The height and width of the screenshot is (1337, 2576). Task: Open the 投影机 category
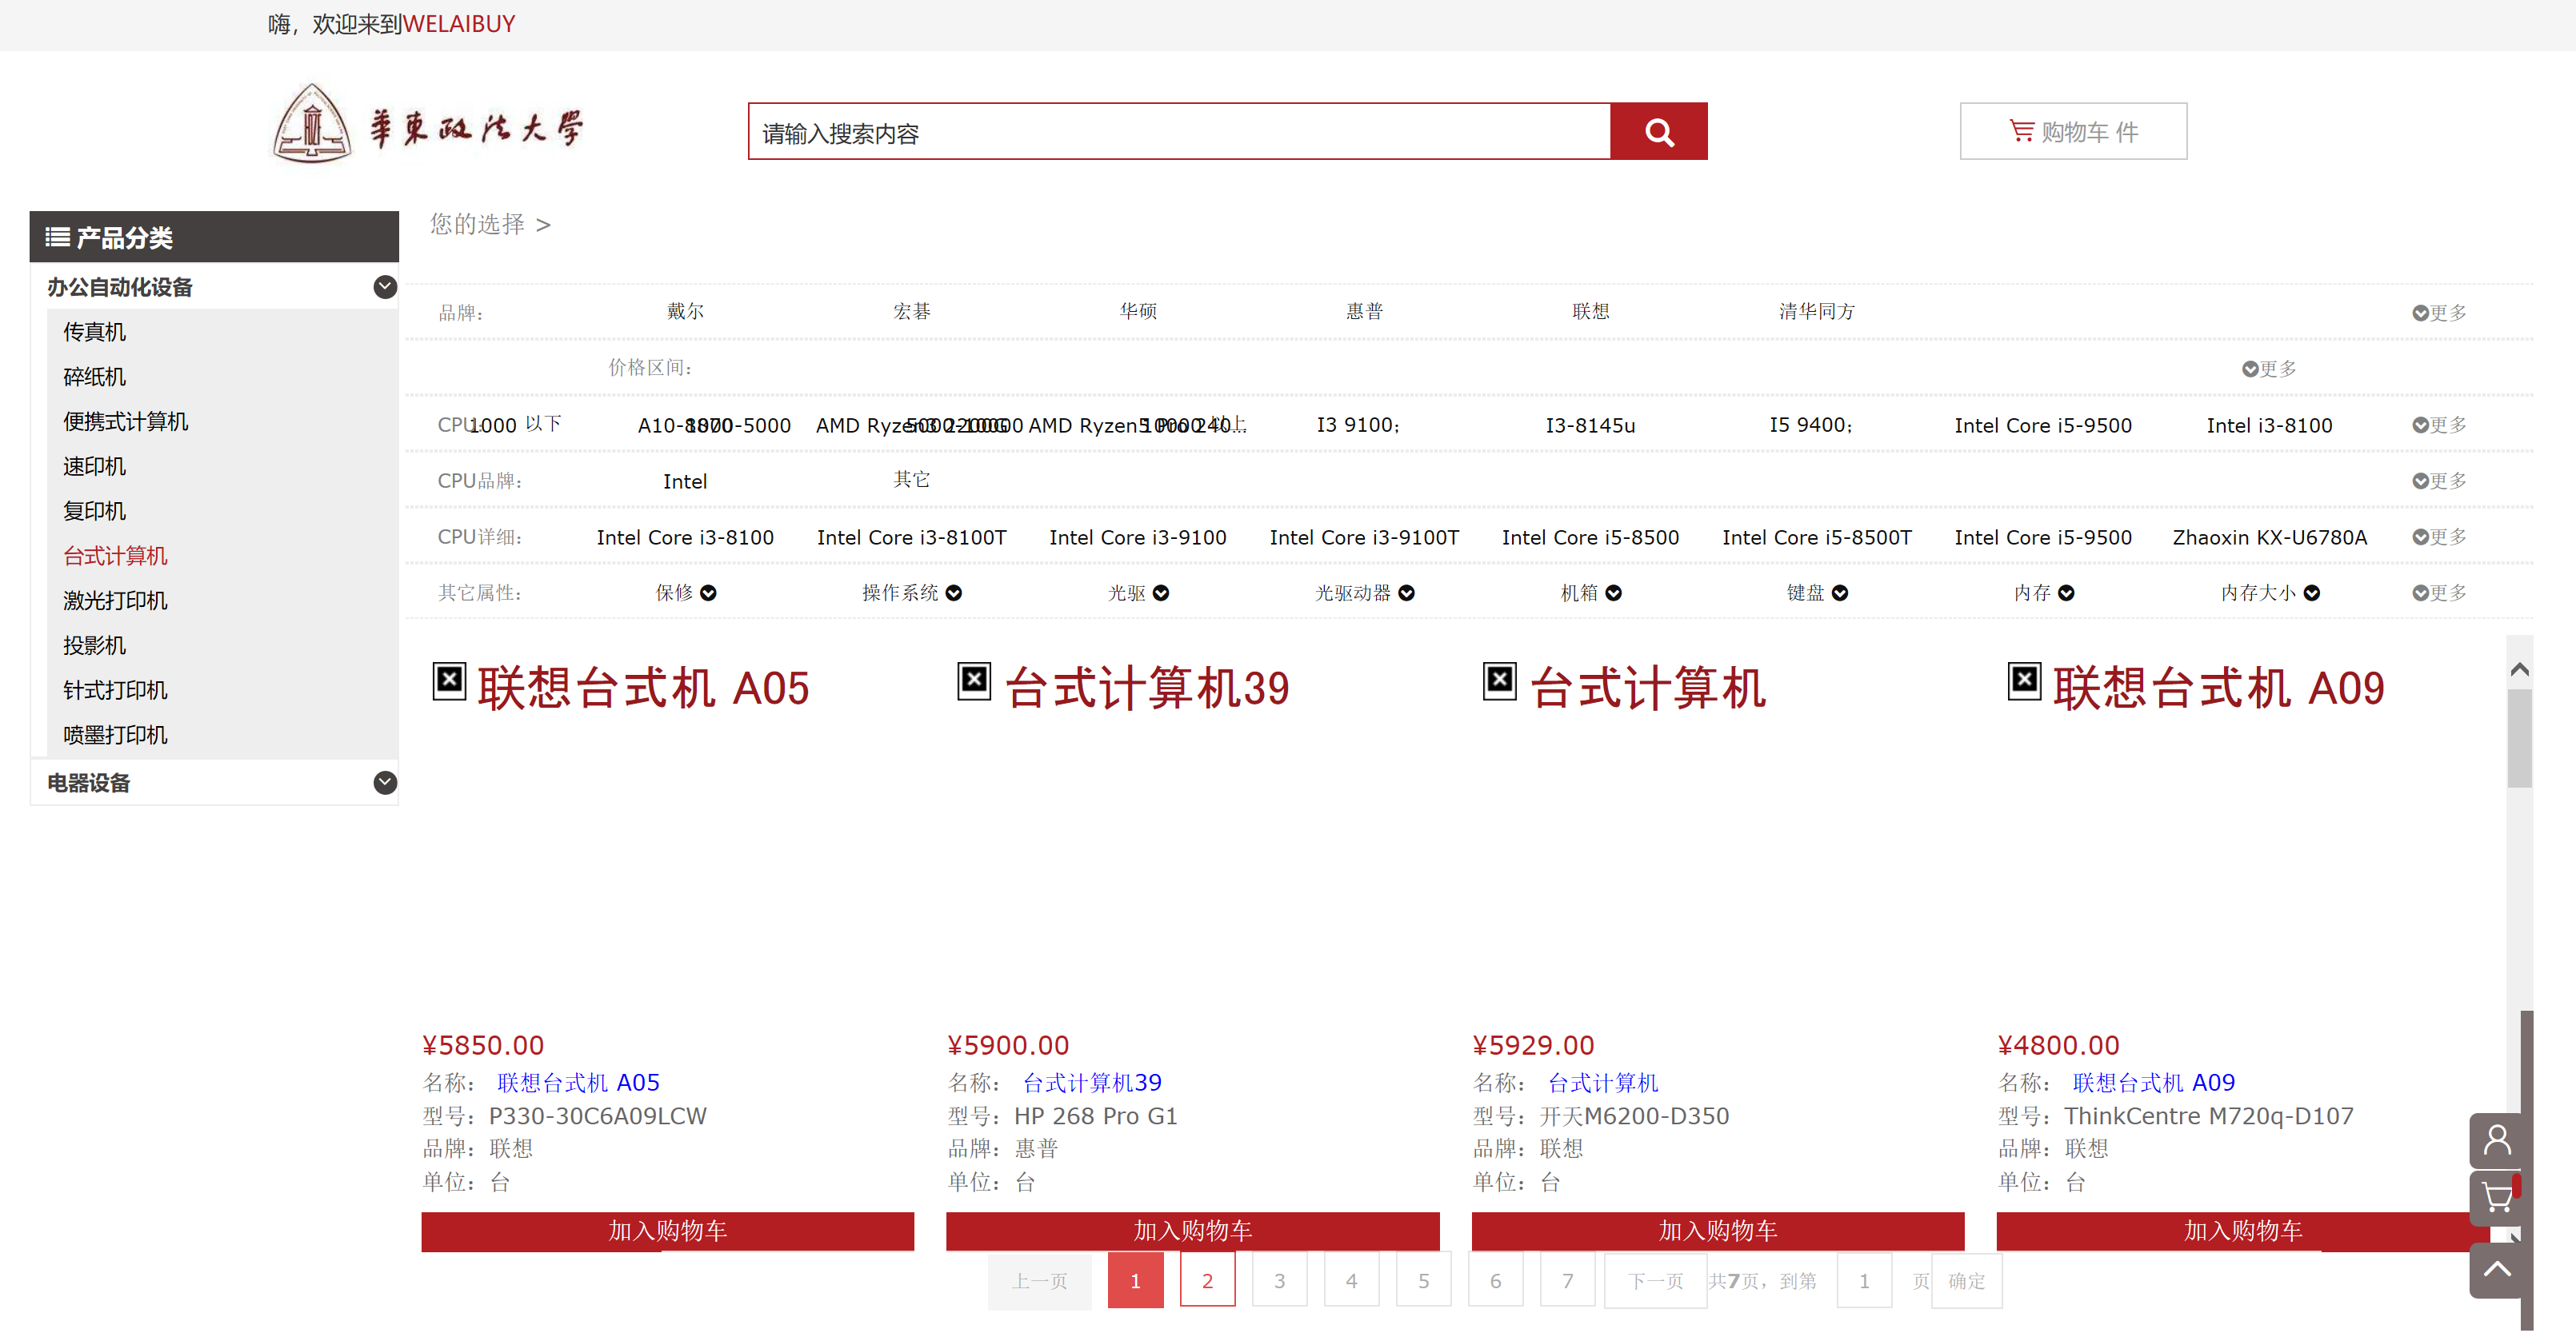pos(94,645)
